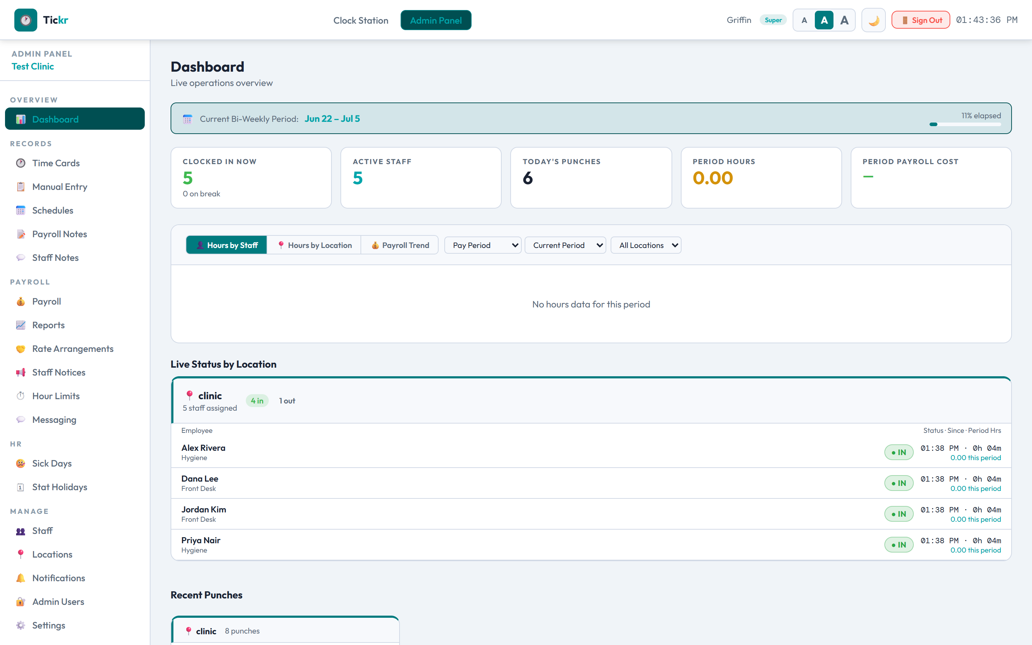
Task: Click the IN status badge for Jordan Kim
Action: point(899,514)
